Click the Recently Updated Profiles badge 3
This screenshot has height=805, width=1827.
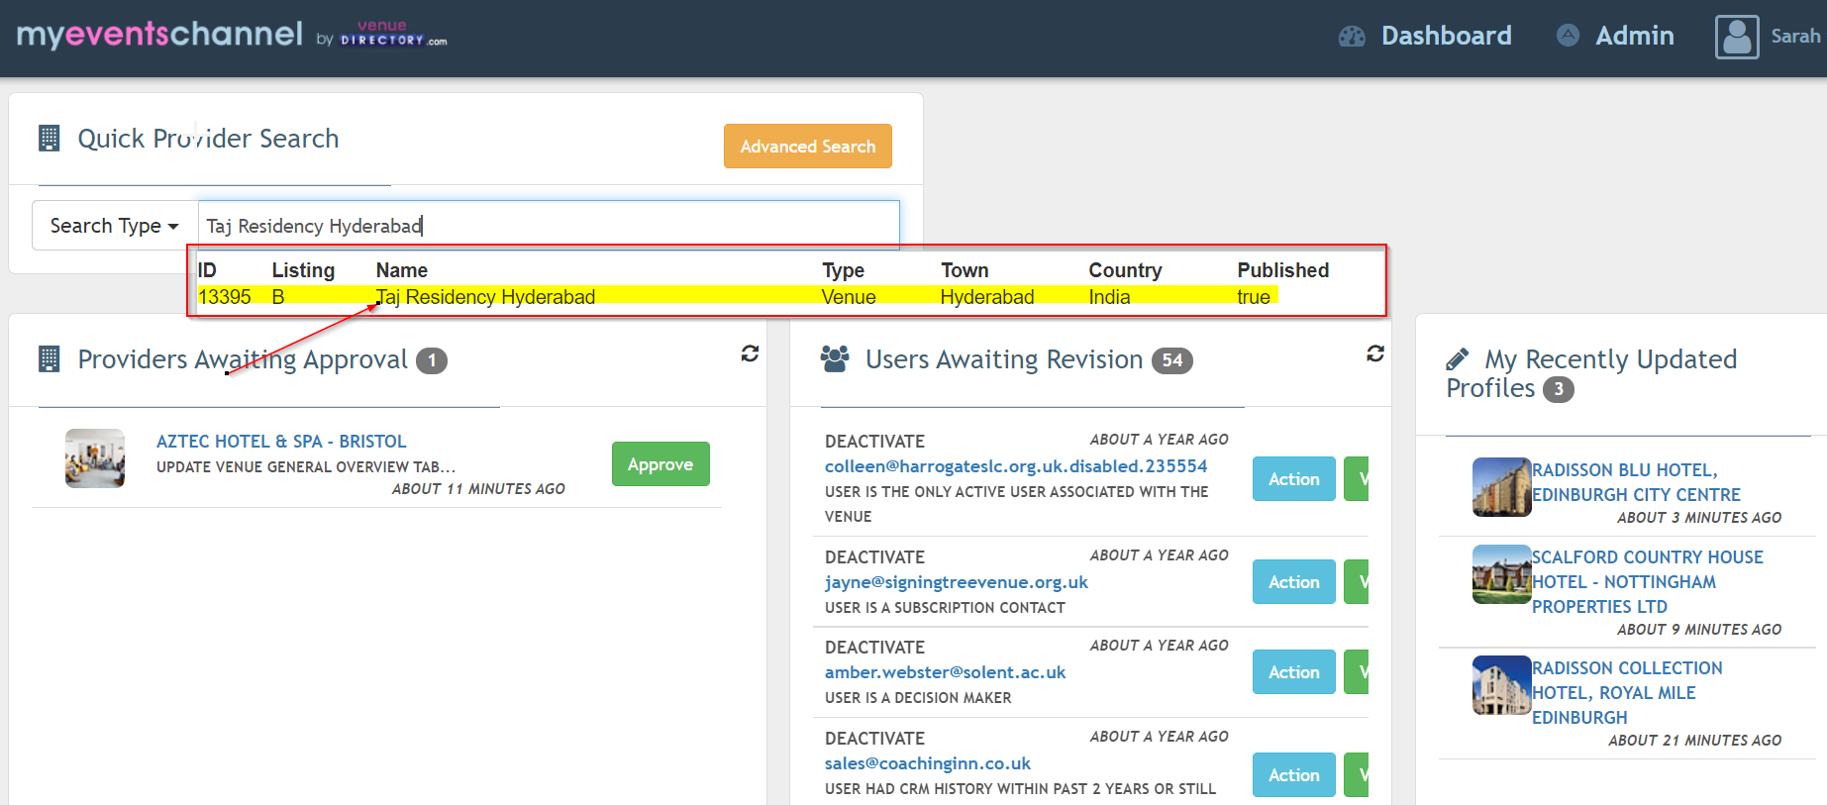1559,389
